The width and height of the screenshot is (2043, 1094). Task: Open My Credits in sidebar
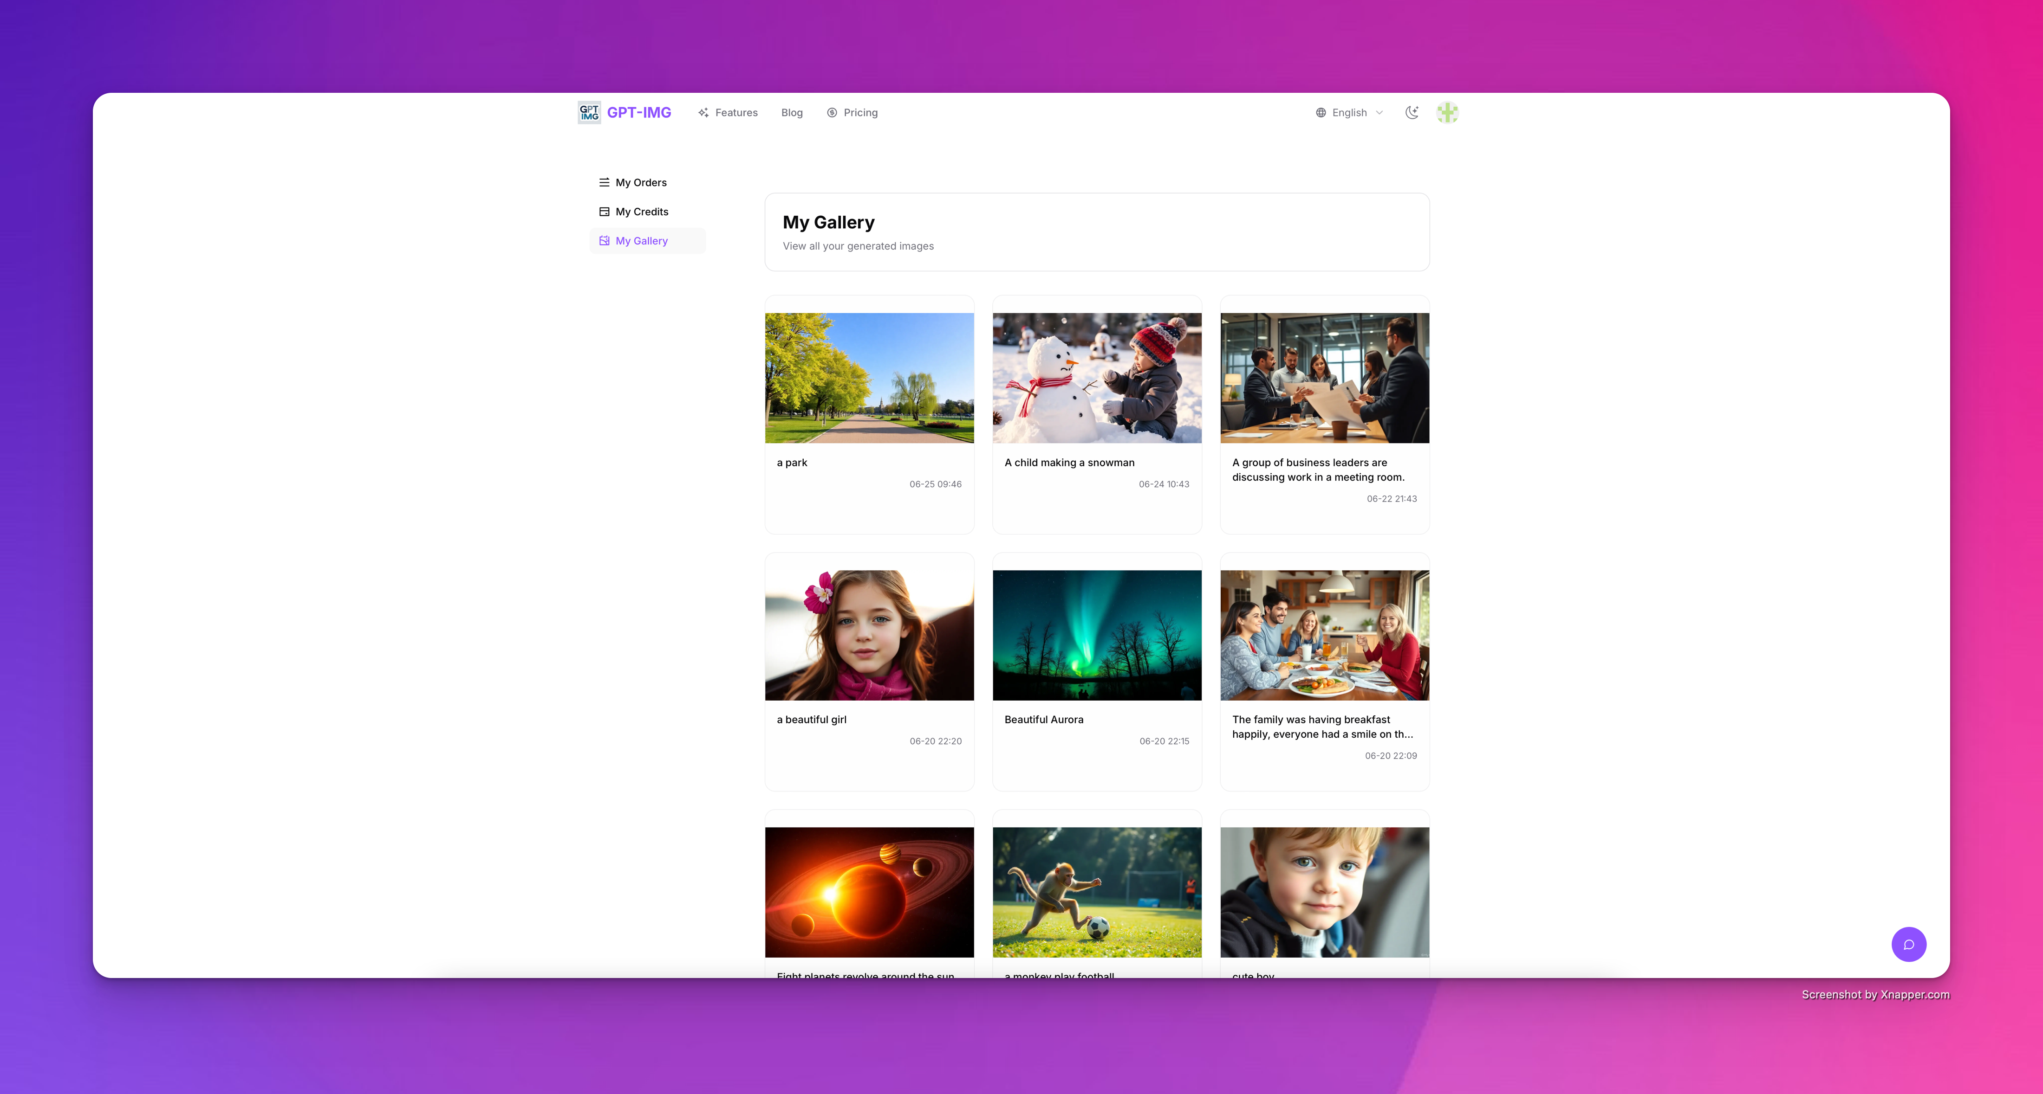point(647,212)
